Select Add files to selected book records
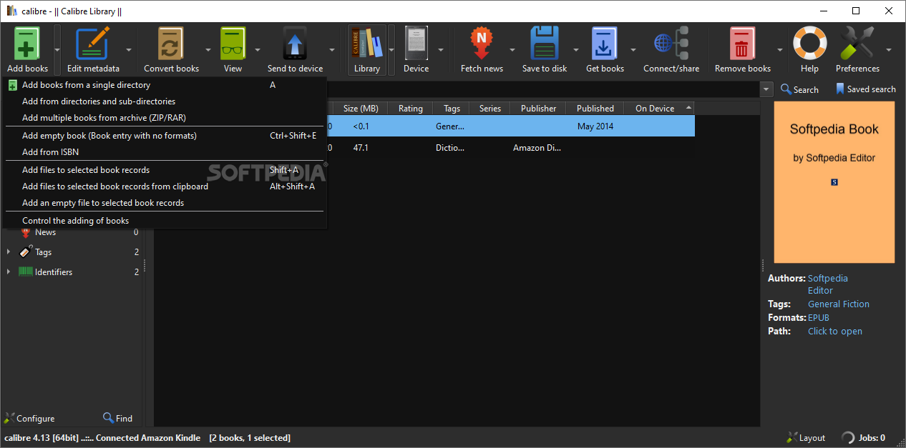 pyautogui.click(x=165, y=170)
